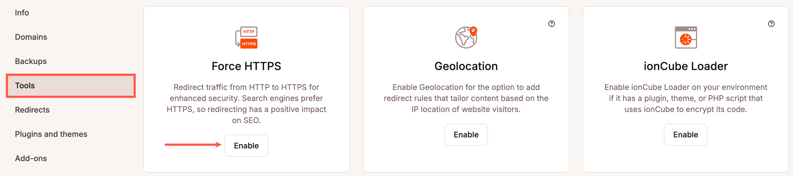Enable Force HTTPS
The image size is (793, 176).
[x=246, y=146]
